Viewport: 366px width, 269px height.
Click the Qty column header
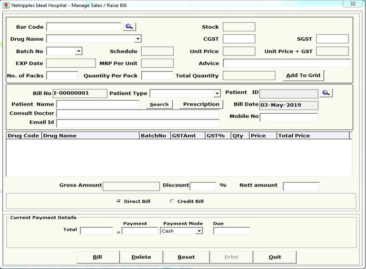click(x=240, y=136)
